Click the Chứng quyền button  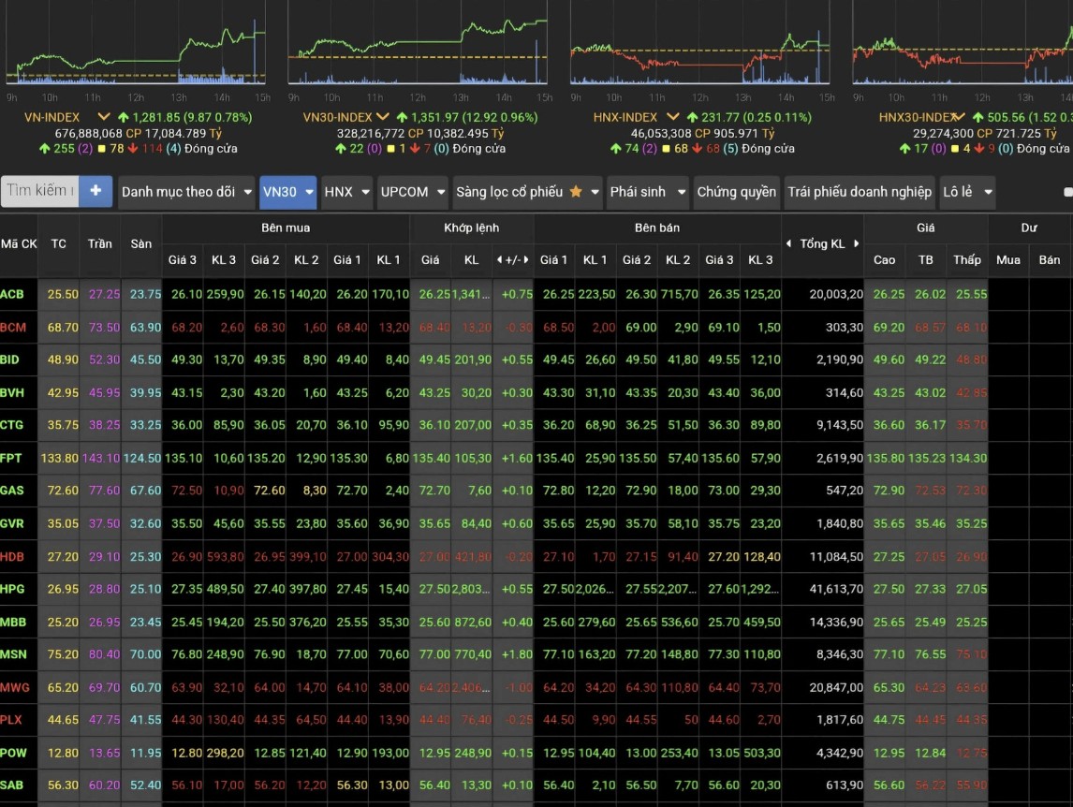point(736,192)
